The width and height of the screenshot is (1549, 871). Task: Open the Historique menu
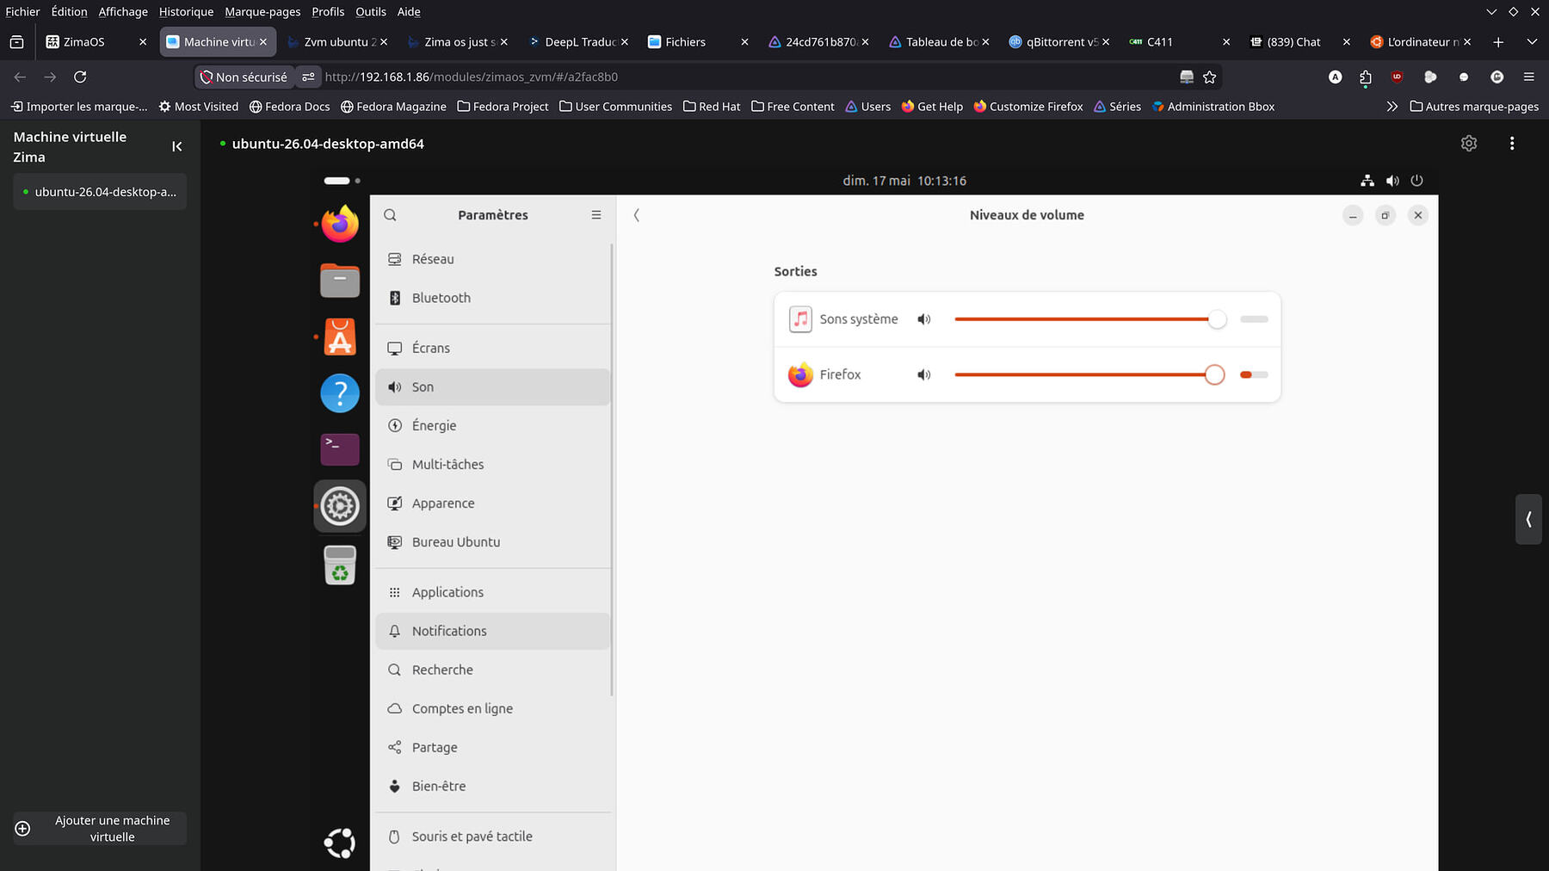pos(186,12)
